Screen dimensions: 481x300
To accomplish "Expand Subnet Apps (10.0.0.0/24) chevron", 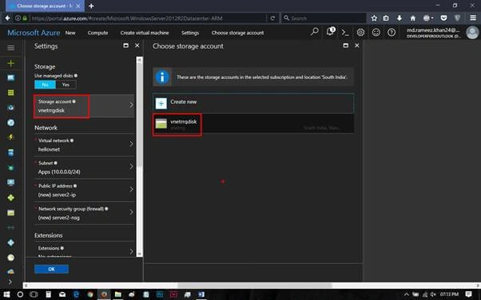I will [x=131, y=167].
